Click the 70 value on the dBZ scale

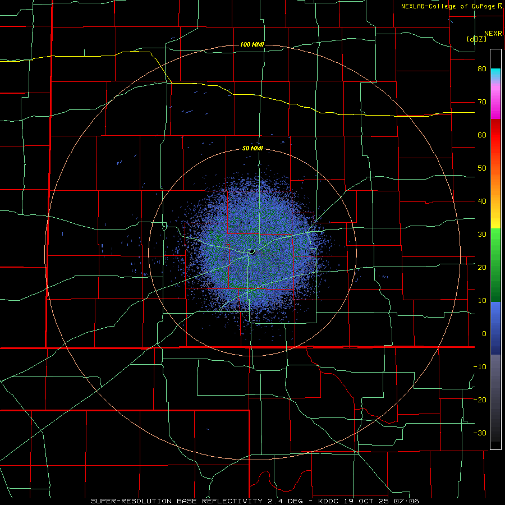(482, 102)
